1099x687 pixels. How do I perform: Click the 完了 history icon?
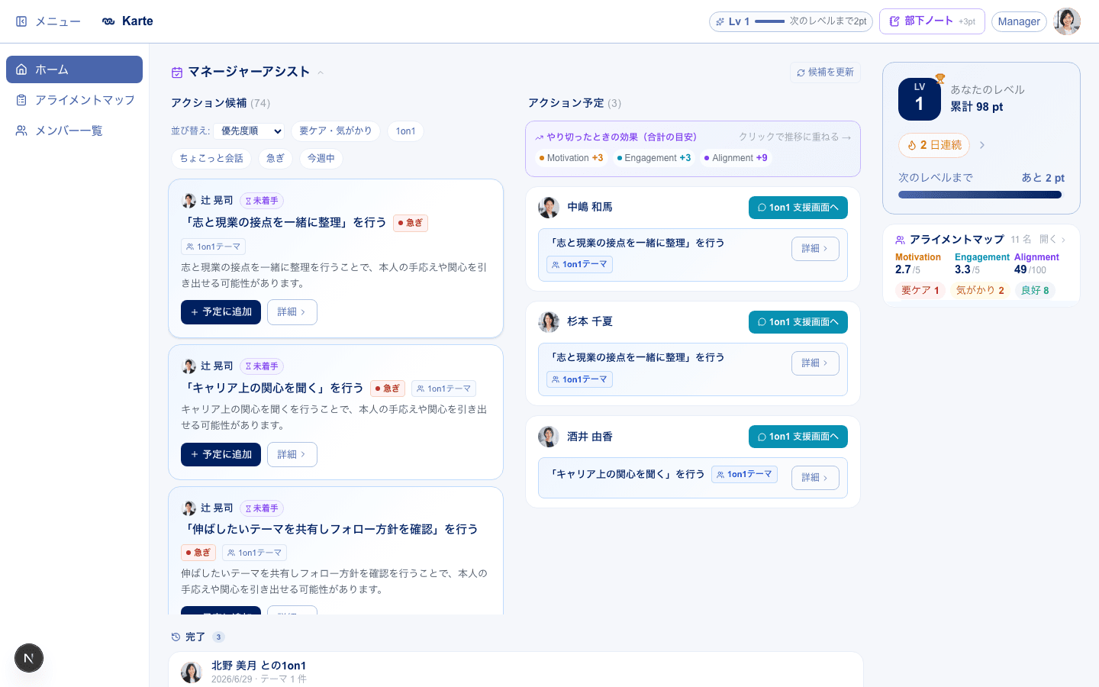(176, 637)
